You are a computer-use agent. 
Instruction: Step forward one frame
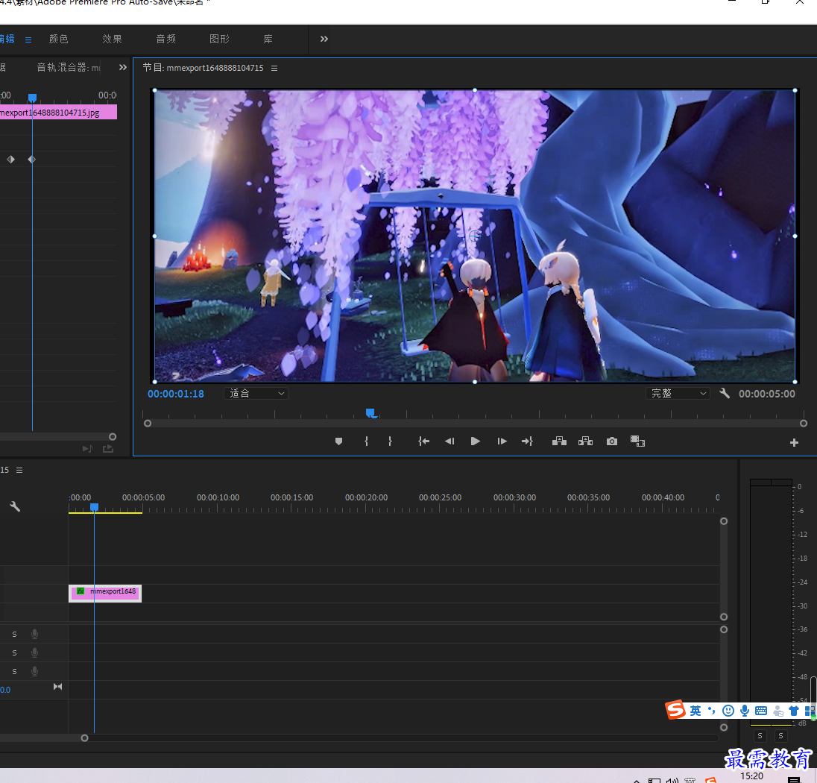(502, 441)
